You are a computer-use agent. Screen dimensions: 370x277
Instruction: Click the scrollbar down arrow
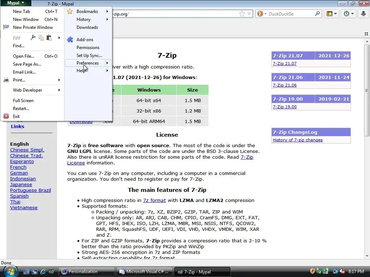(367, 256)
